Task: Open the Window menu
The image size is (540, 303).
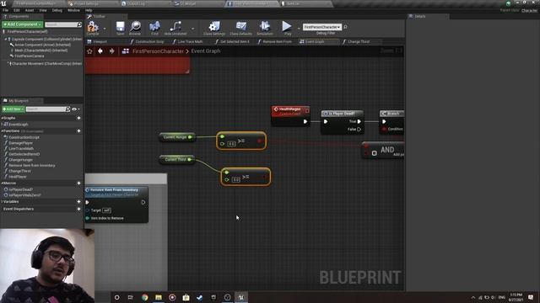Action: point(73,10)
